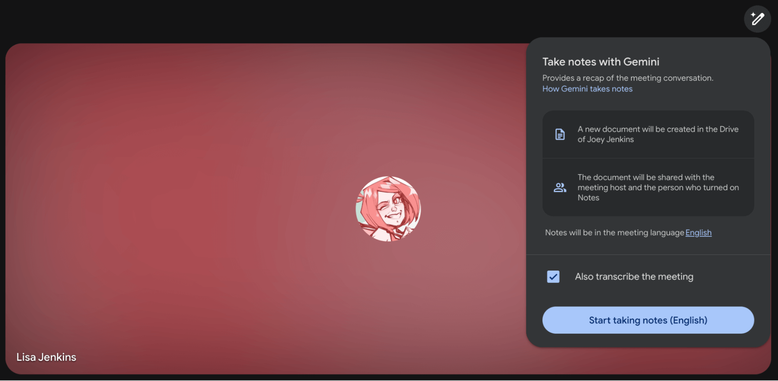
Task: Click the text about new document in Drive
Action: pyautogui.click(x=658, y=134)
